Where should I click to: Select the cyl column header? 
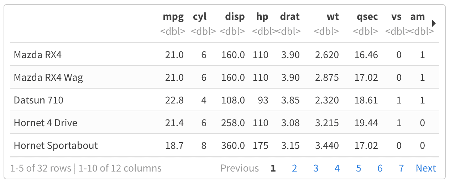point(200,17)
